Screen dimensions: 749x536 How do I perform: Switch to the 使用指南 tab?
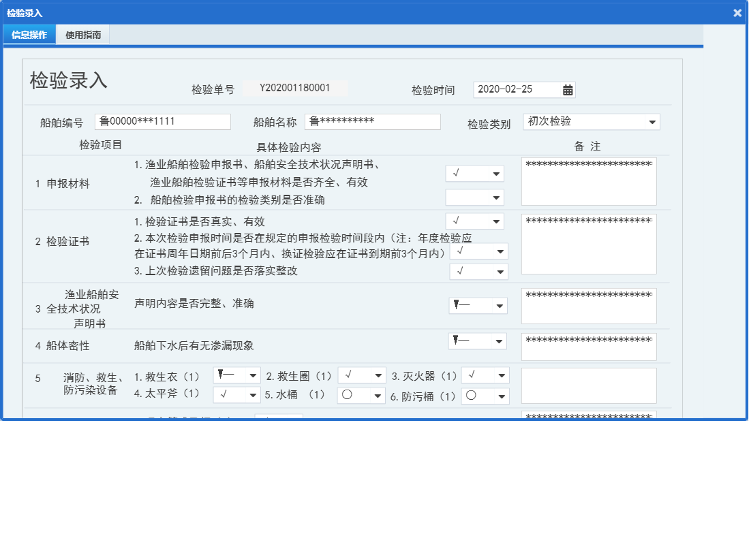coord(84,34)
